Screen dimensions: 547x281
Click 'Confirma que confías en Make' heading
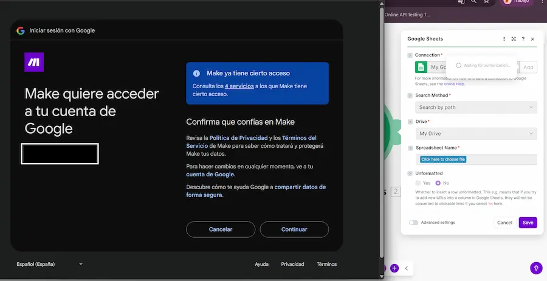(240, 122)
